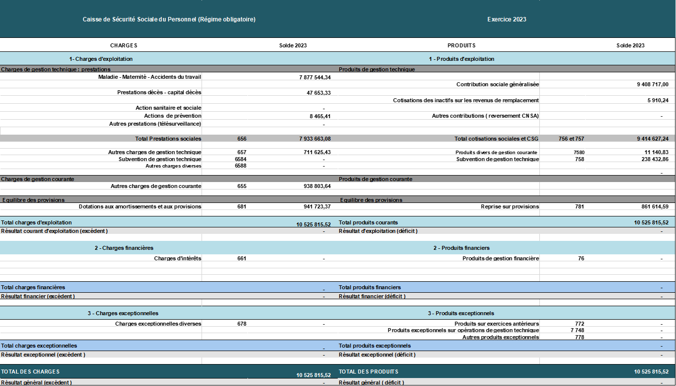
Task: Click the 'Total produits courants' label
Action: 368,222
